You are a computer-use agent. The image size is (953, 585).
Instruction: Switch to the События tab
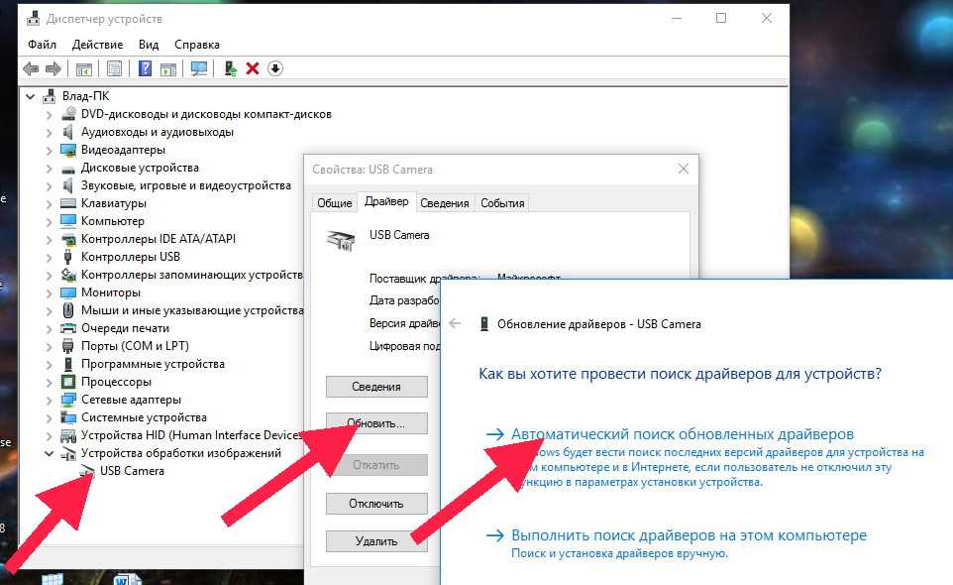click(x=502, y=203)
